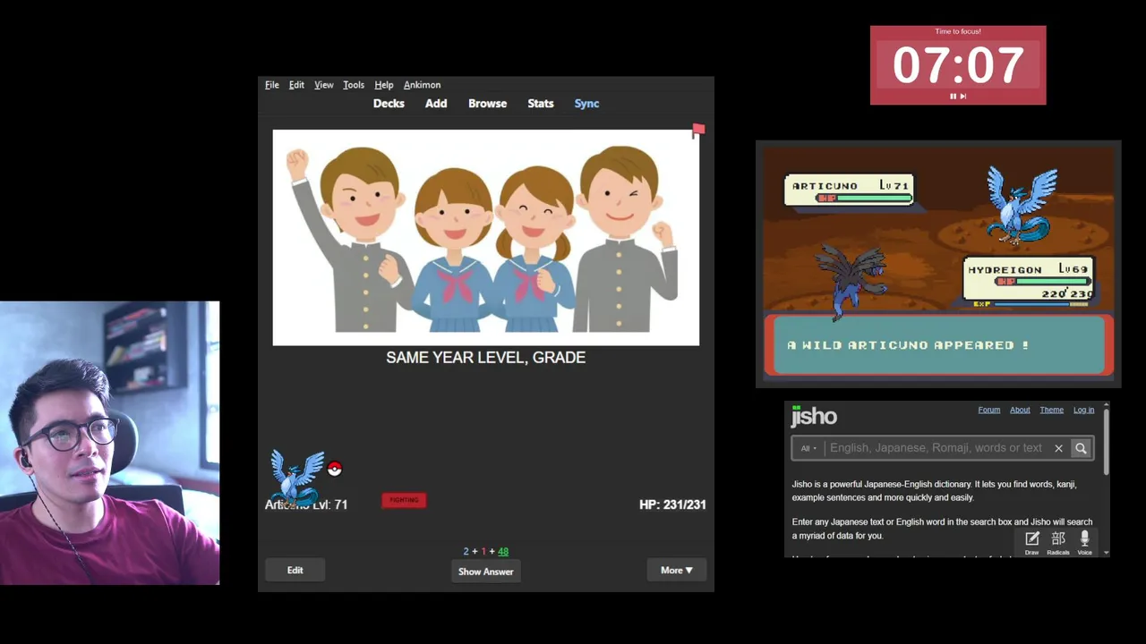
Task: Clear the Jisho search box with X
Action: click(1058, 448)
